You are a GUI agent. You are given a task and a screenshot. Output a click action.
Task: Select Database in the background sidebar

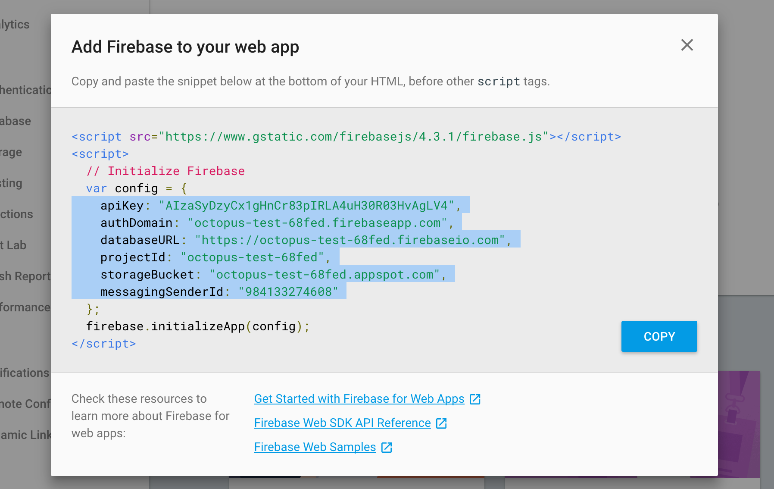click(16, 121)
